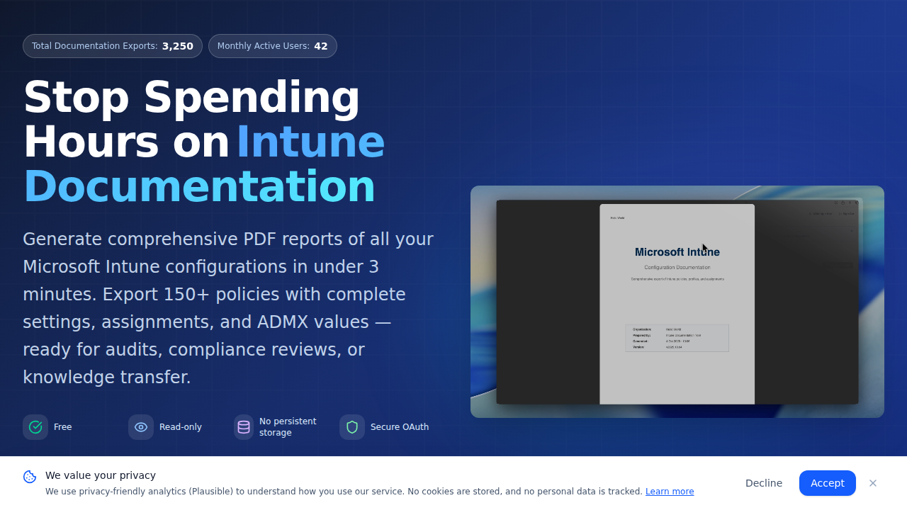Click the 42 active users count
Viewport: 907px width, 510px height.
pyautogui.click(x=321, y=46)
